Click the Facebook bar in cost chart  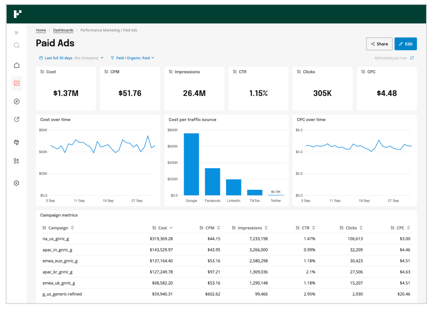click(212, 182)
